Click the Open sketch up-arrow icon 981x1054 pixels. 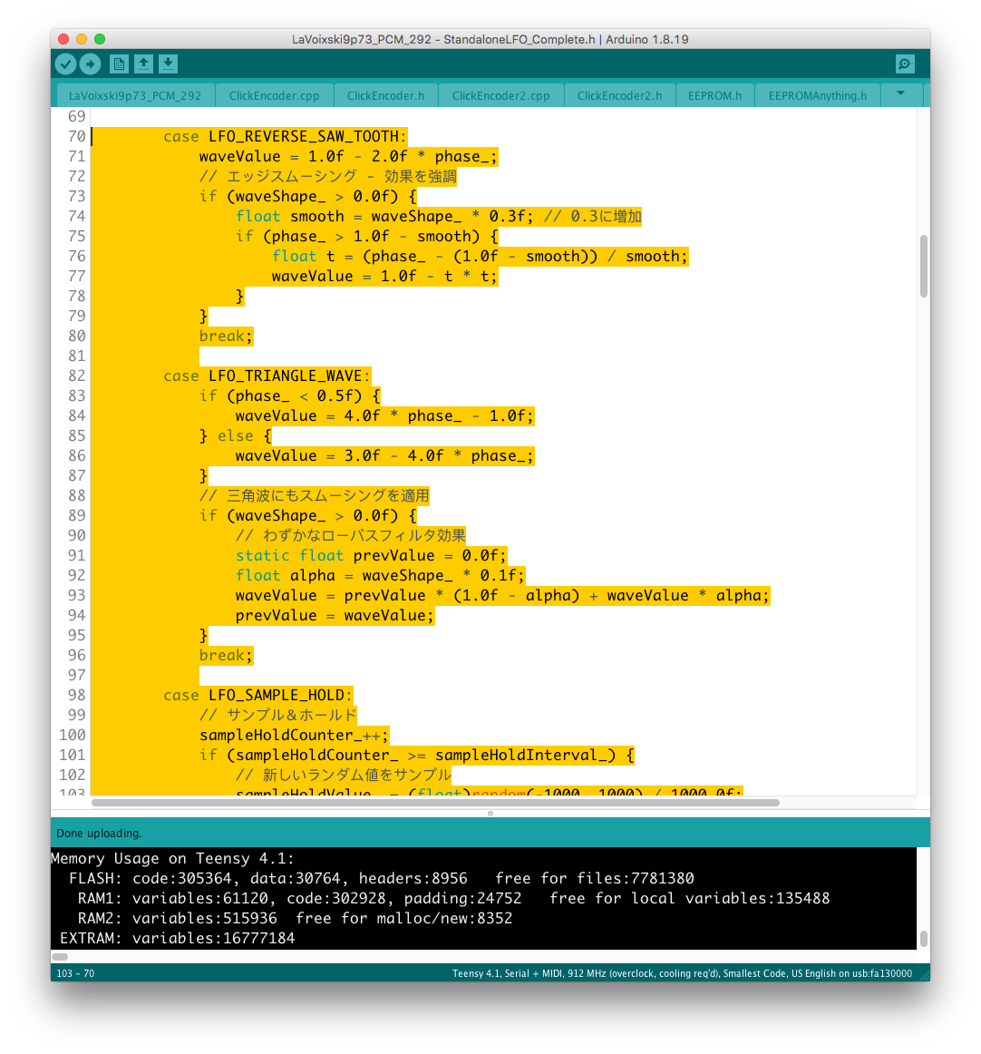[143, 63]
